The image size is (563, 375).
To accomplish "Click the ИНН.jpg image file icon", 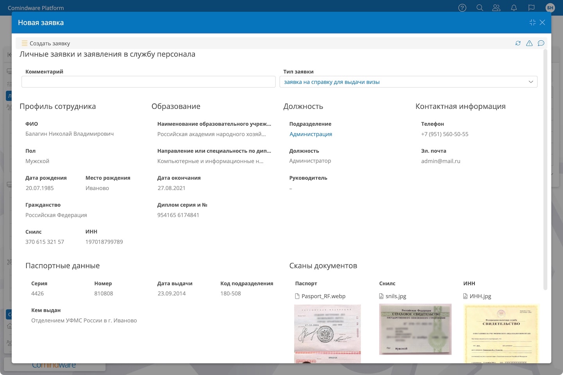I will click(x=465, y=296).
